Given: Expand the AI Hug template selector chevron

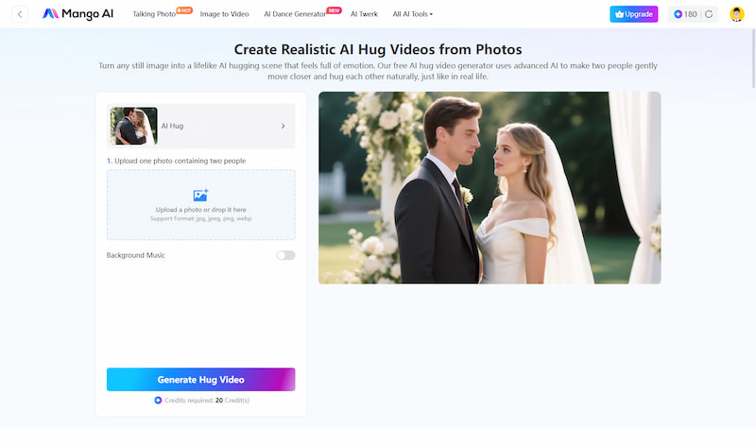Looking at the screenshot, I should (283, 126).
